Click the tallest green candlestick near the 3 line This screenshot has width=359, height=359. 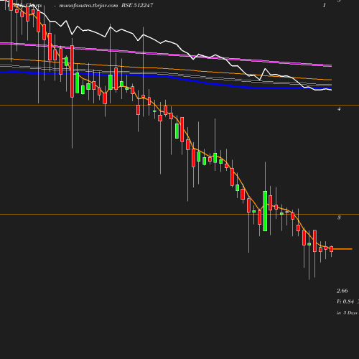click(265, 211)
